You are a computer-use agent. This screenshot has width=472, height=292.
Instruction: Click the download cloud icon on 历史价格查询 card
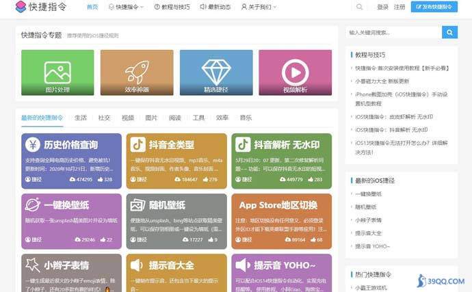pos(73,179)
